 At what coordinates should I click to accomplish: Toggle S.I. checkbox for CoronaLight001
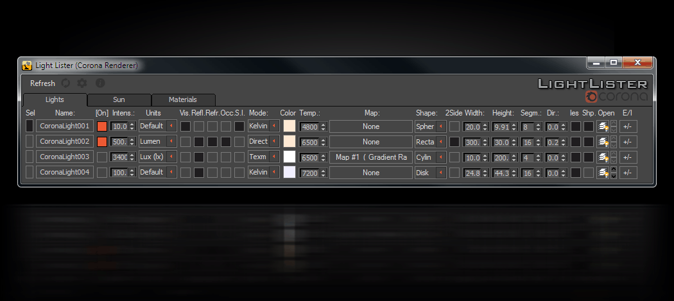click(x=239, y=126)
